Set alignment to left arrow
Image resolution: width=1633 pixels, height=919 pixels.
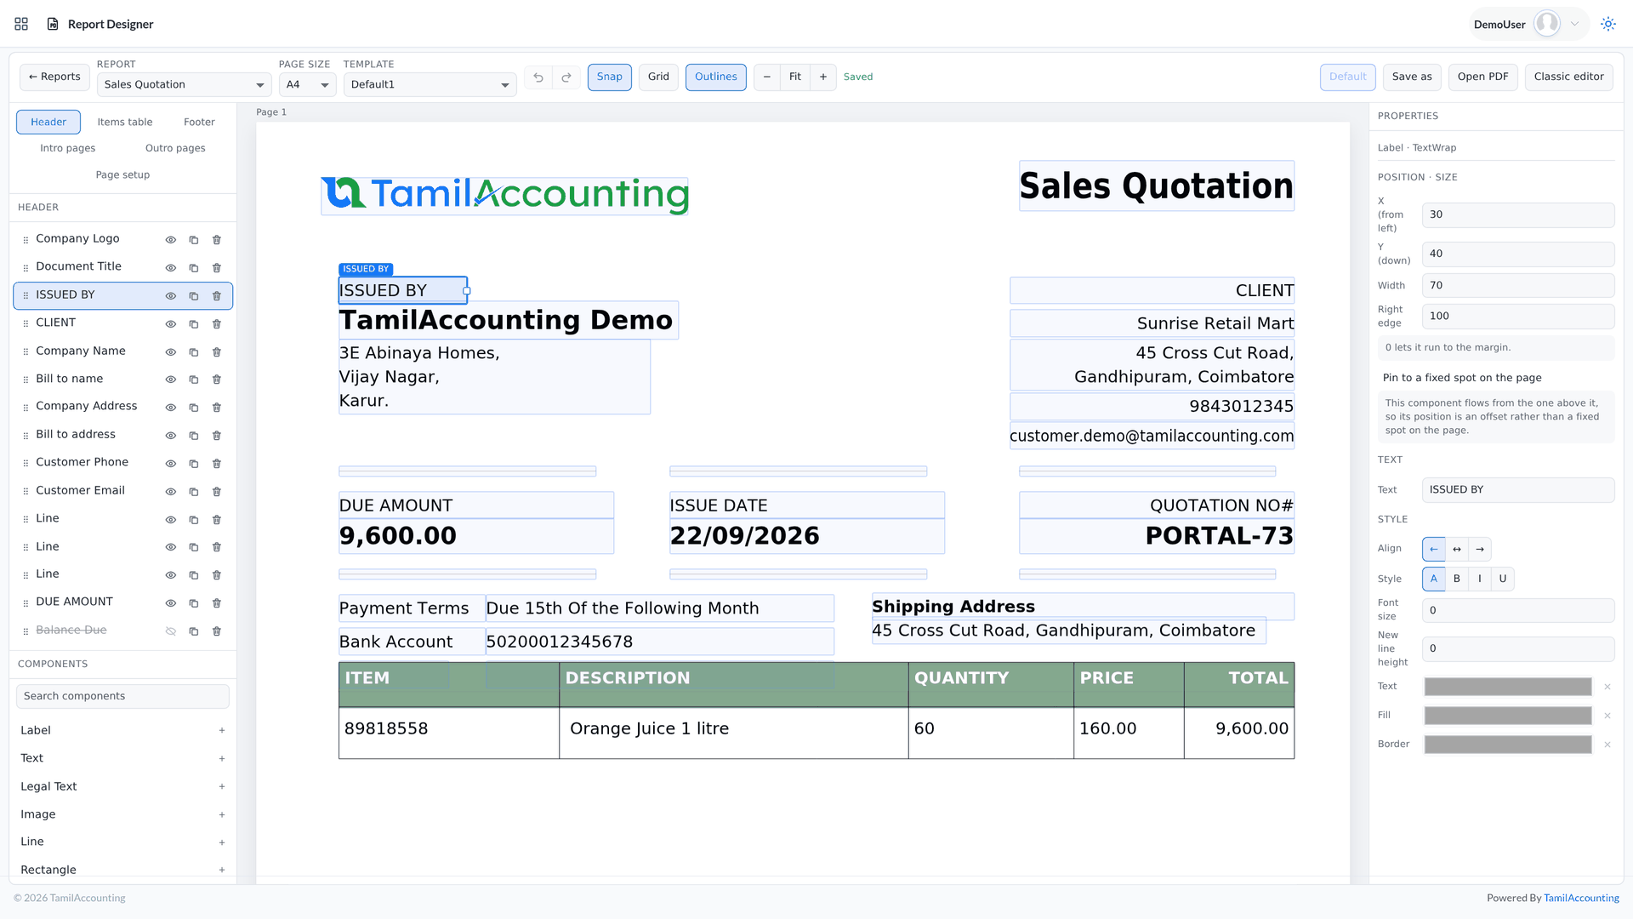pyautogui.click(x=1434, y=550)
